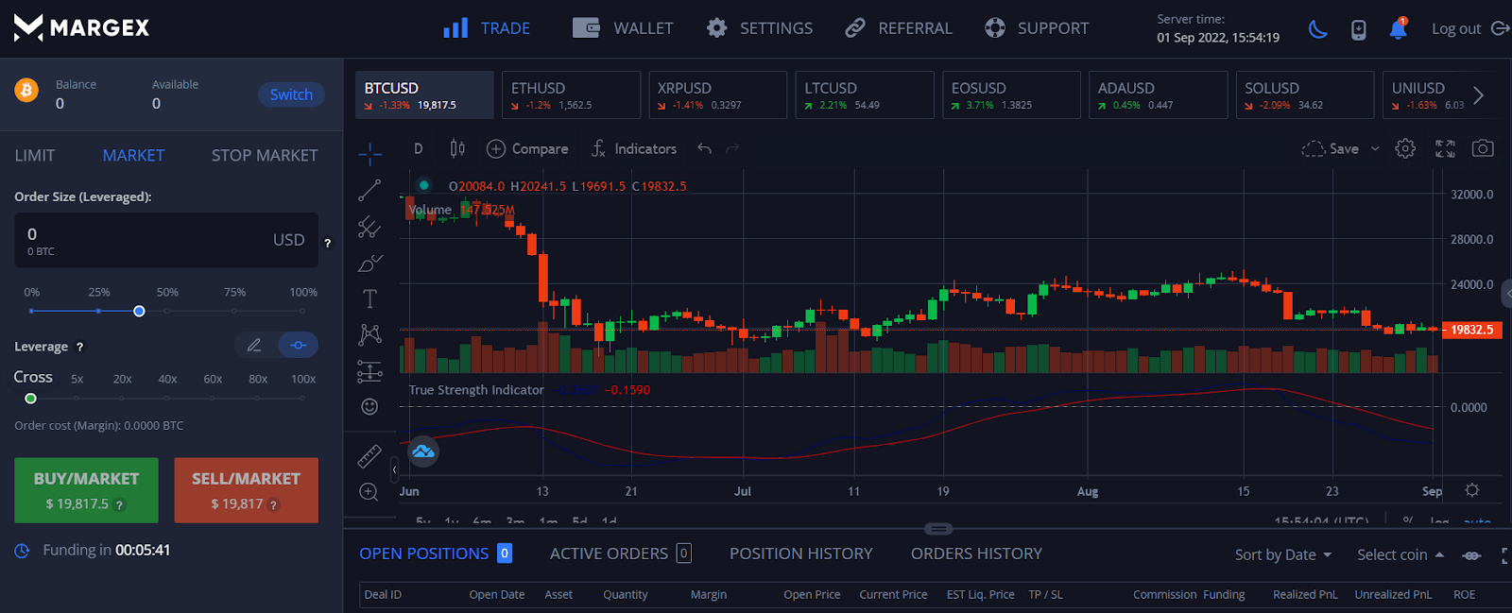Switch to the LIMIT order tab
Viewport: 1512px width, 613px height.
point(35,155)
